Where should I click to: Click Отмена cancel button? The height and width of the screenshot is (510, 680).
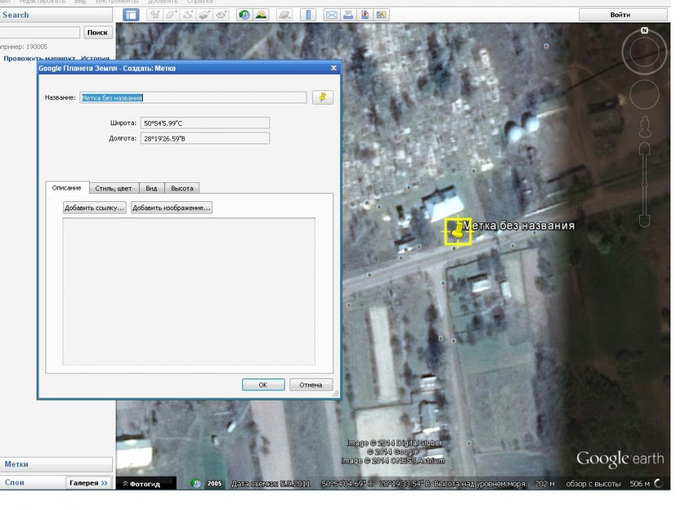click(x=311, y=385)
